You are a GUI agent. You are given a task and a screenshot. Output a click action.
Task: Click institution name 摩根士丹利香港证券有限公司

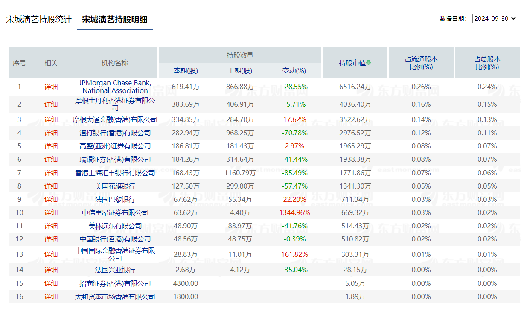click(x=115, y=104)
